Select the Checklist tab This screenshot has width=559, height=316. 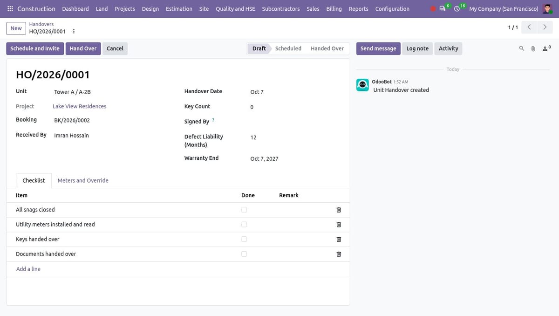[34, 180]
